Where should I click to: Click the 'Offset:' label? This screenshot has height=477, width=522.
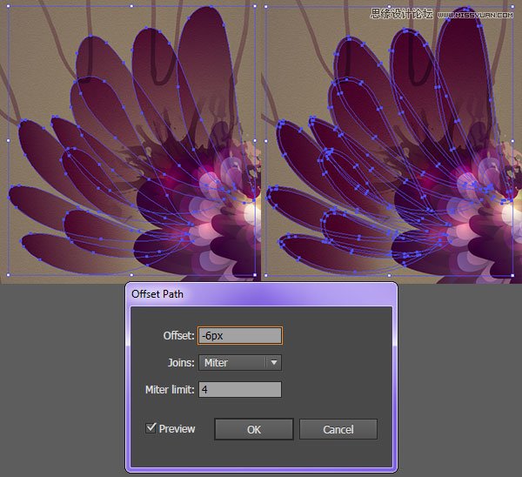pyautogui.click(x=178, y=335)
